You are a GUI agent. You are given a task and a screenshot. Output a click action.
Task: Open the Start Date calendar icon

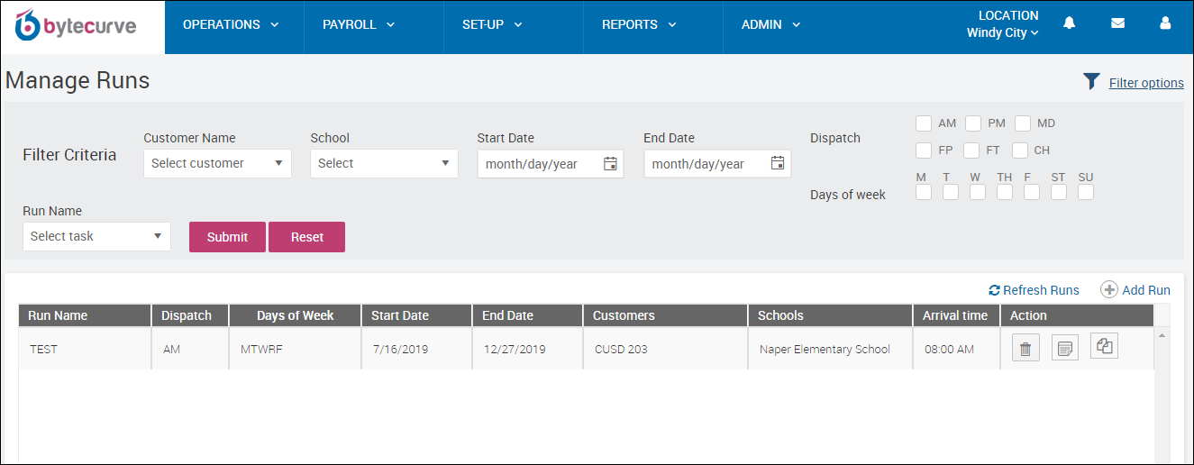click(x=610, y=163)
